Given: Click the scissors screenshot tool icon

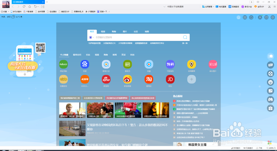Looking at the screenshot, I should click(x=270, y=7).
